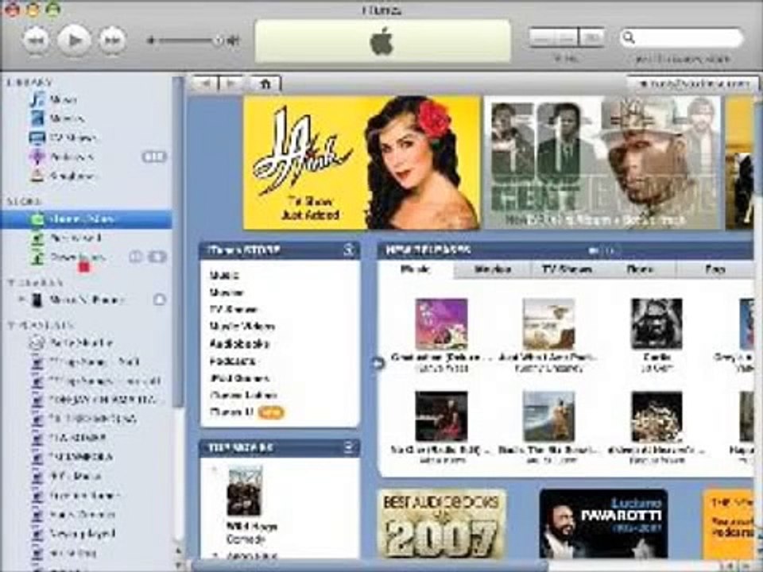Open iTunes Latino link in store panel
Viewport: 763px width, 572px height.
(x=243, y=395)
